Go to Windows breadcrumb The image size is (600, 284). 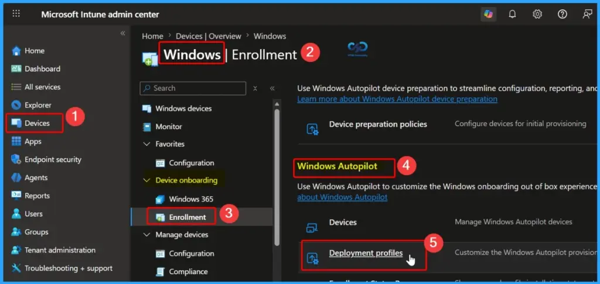(270, 36)
